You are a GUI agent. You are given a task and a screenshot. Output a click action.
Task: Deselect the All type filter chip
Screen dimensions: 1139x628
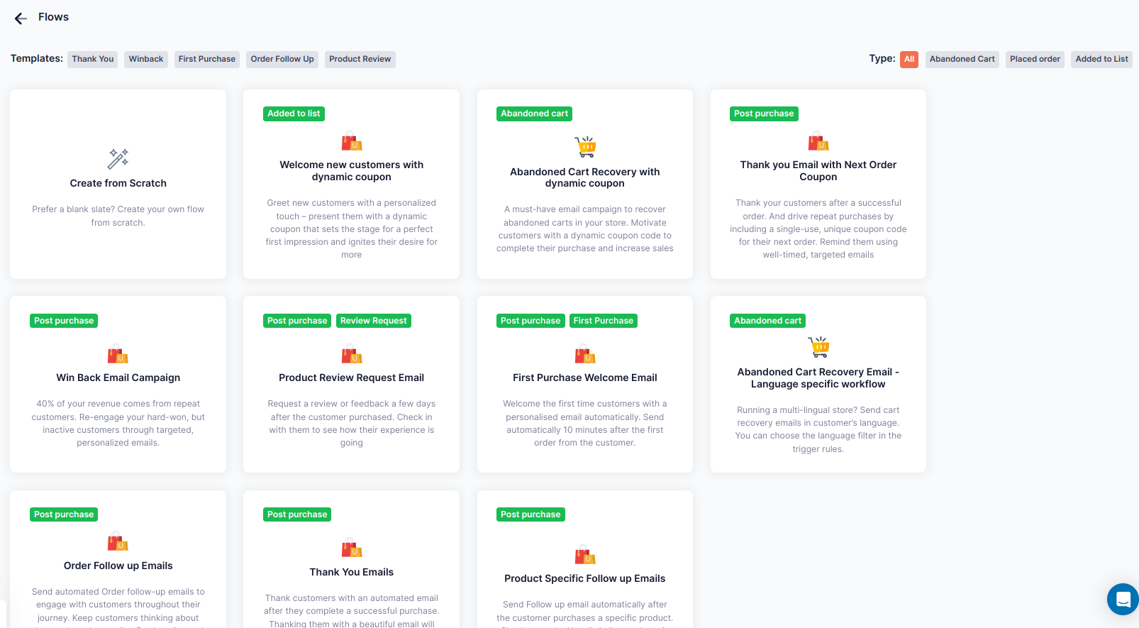(909, 59)
